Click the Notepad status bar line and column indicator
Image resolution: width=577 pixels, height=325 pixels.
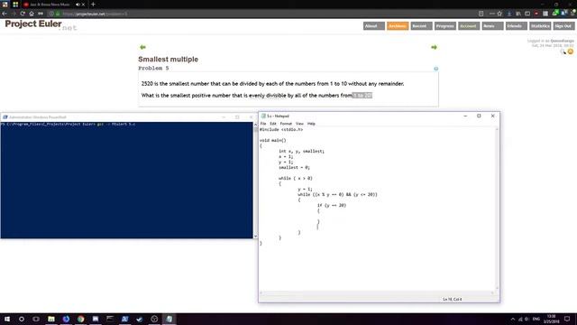pyautogui.click(x=453, y=299)
